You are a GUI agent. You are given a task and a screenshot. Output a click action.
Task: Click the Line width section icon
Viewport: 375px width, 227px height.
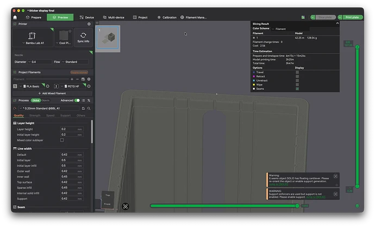[15, 149]
